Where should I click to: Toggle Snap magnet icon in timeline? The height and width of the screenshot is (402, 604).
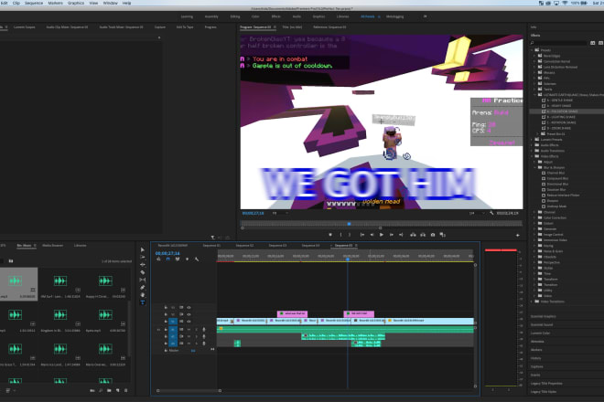click(168, 259)
